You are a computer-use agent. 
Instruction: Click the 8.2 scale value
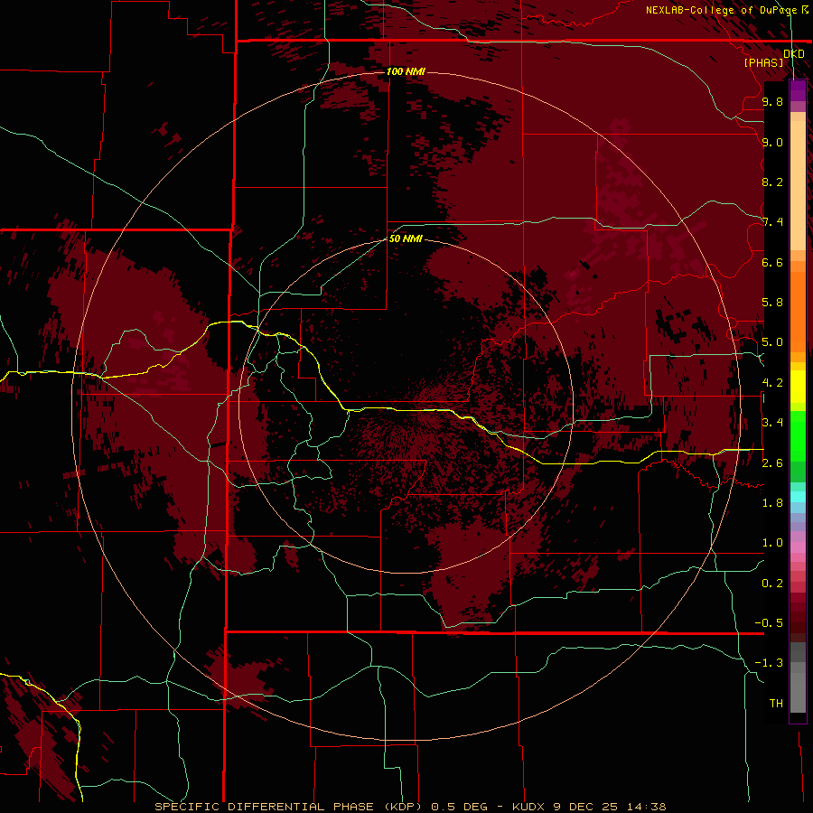pos(772,182)
